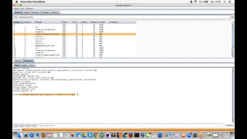Sort by Comment column header
This screenshot has height=139, width=247.
point(123,22)
